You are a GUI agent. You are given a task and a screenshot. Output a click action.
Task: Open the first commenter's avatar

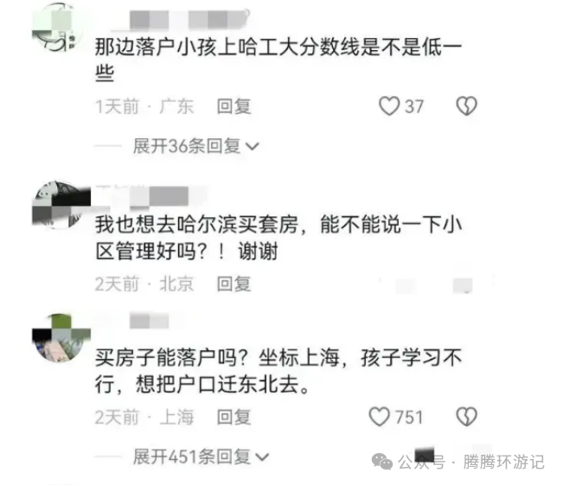tap(58, 28)
